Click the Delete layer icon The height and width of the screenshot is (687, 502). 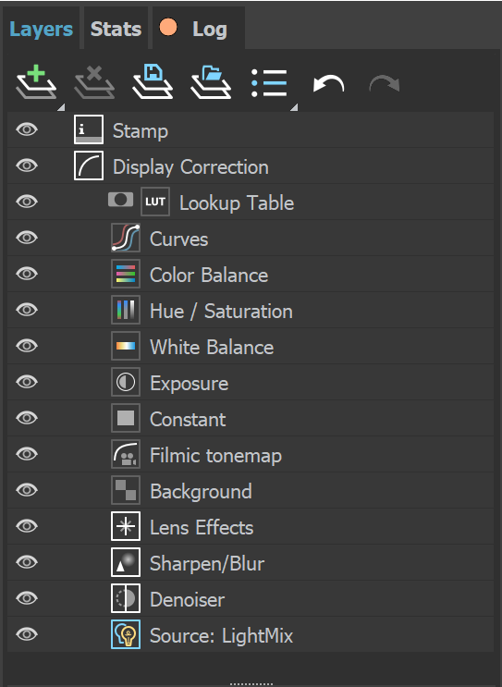[x=94, y=82]
